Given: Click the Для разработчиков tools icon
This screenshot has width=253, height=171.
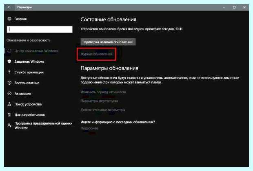Looking at the screenshot, I should point(9,115).
